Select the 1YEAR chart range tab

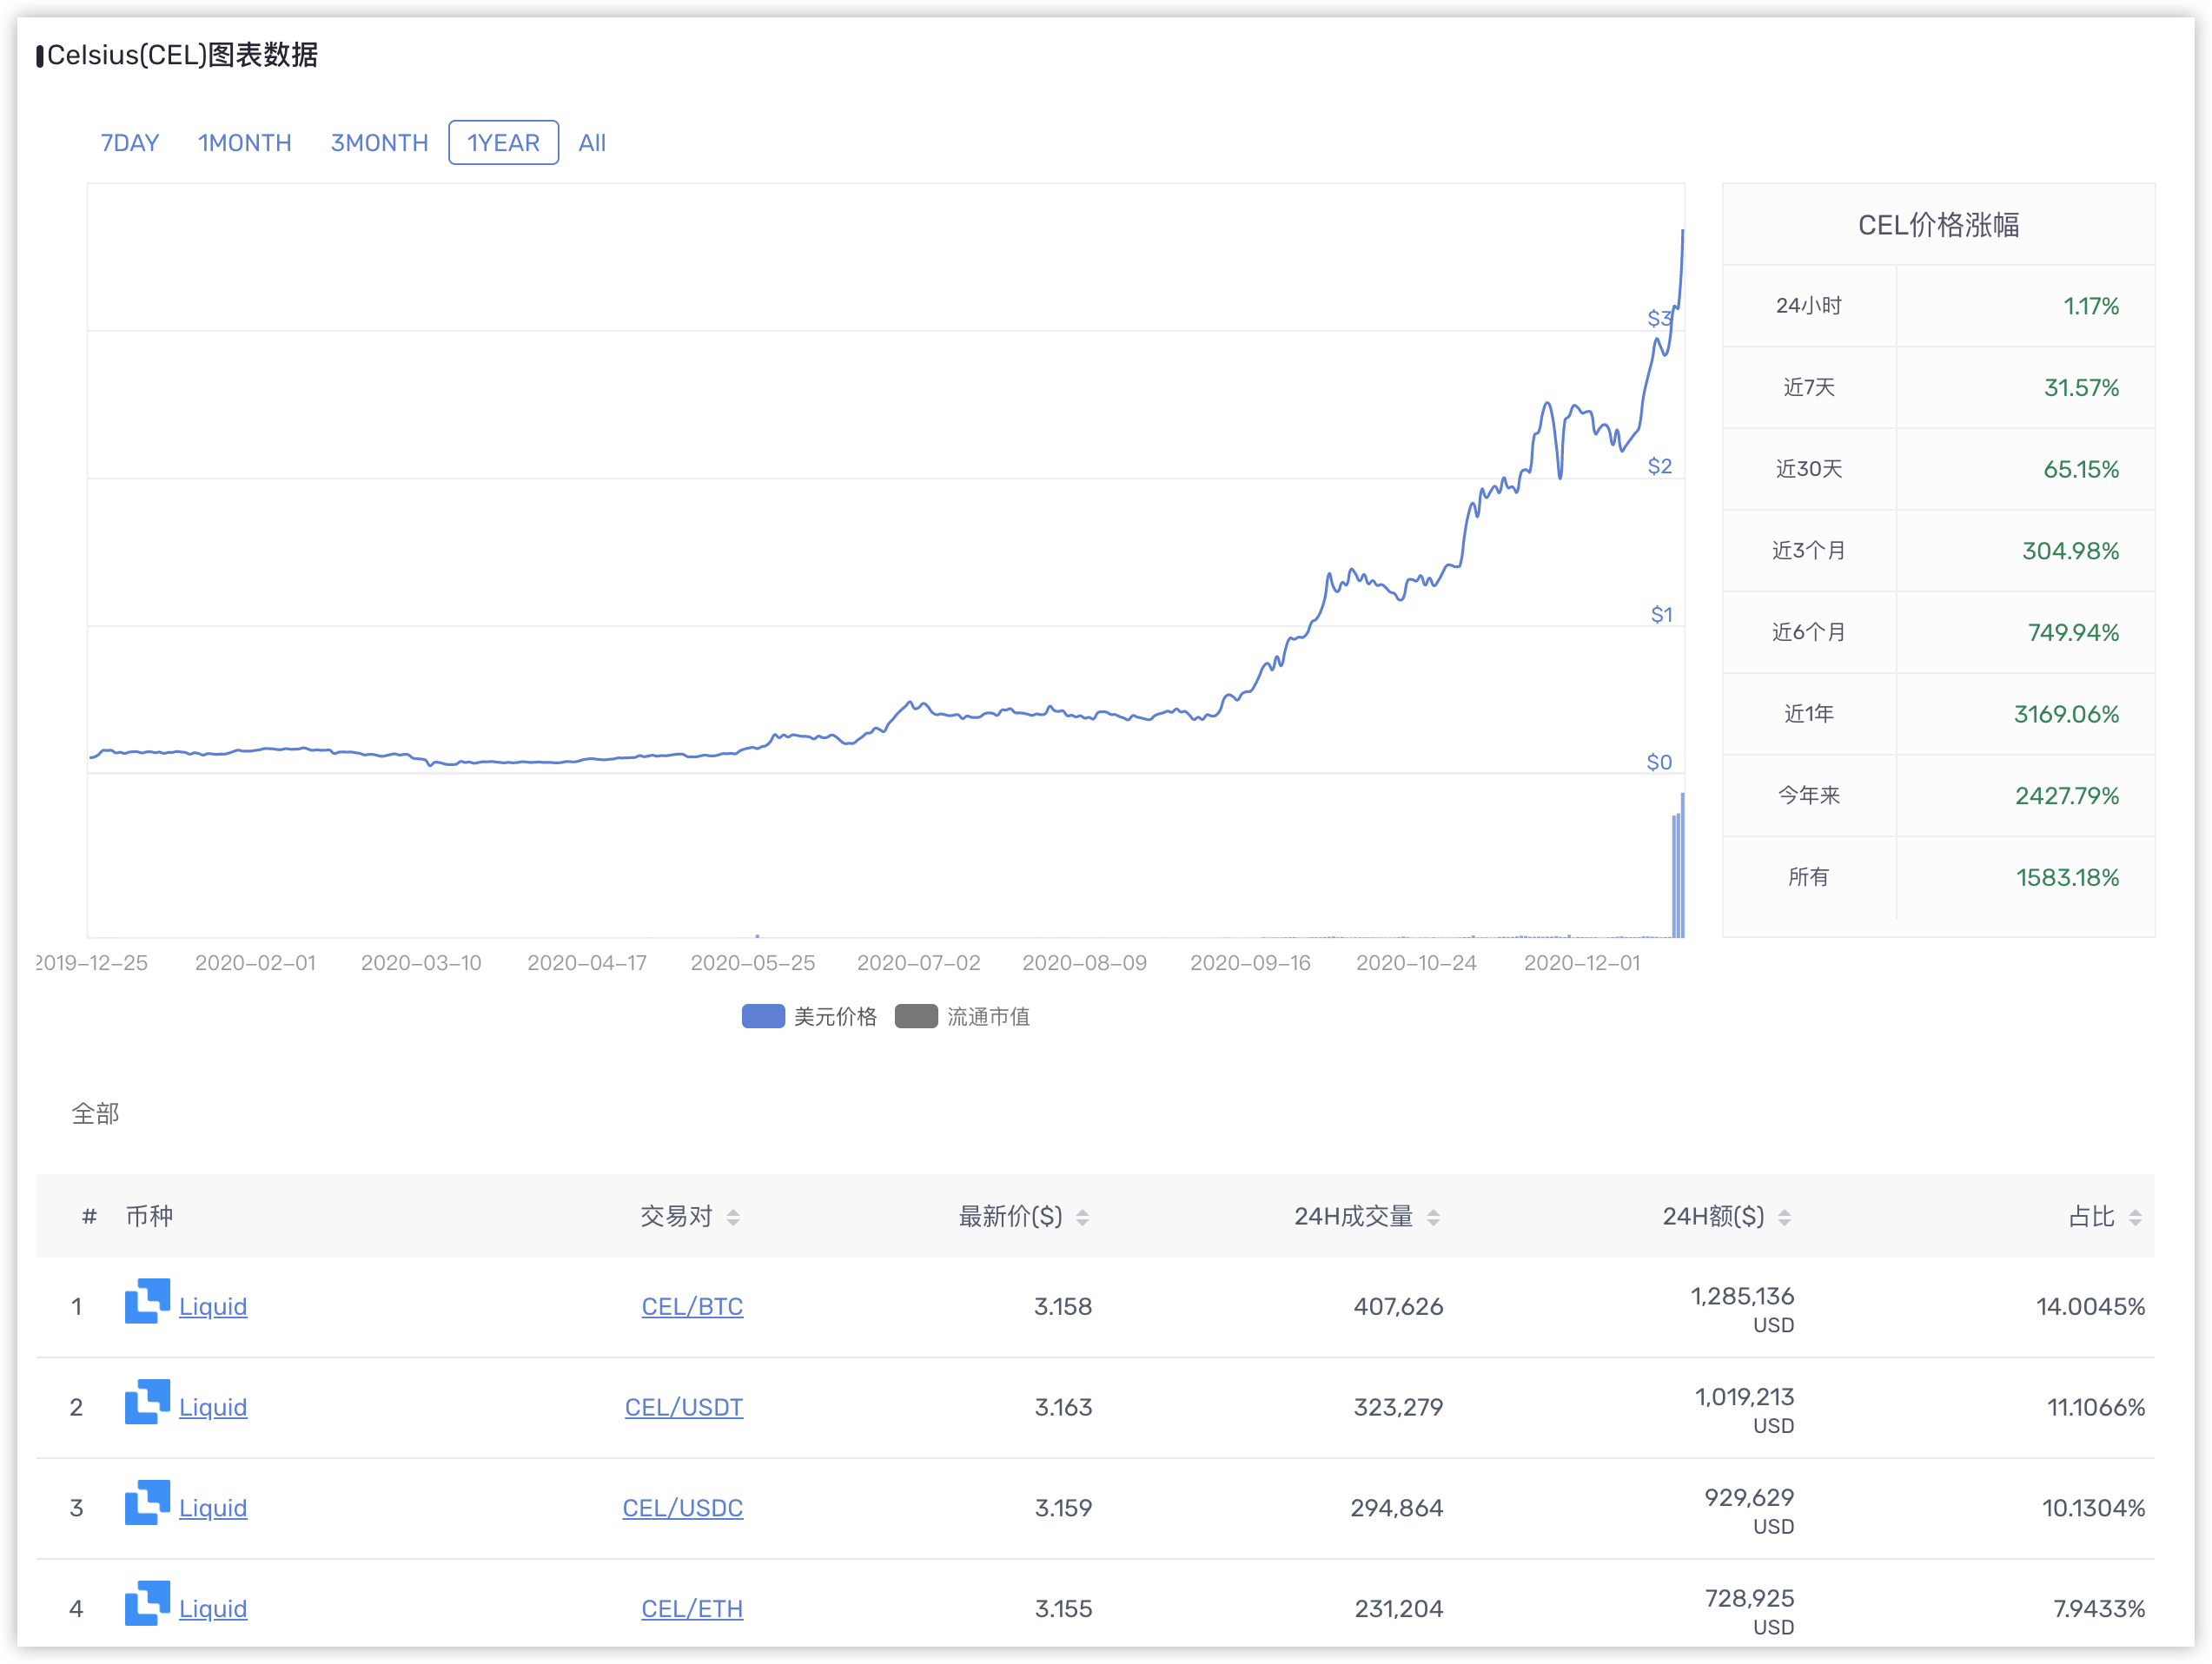(503, 143)
